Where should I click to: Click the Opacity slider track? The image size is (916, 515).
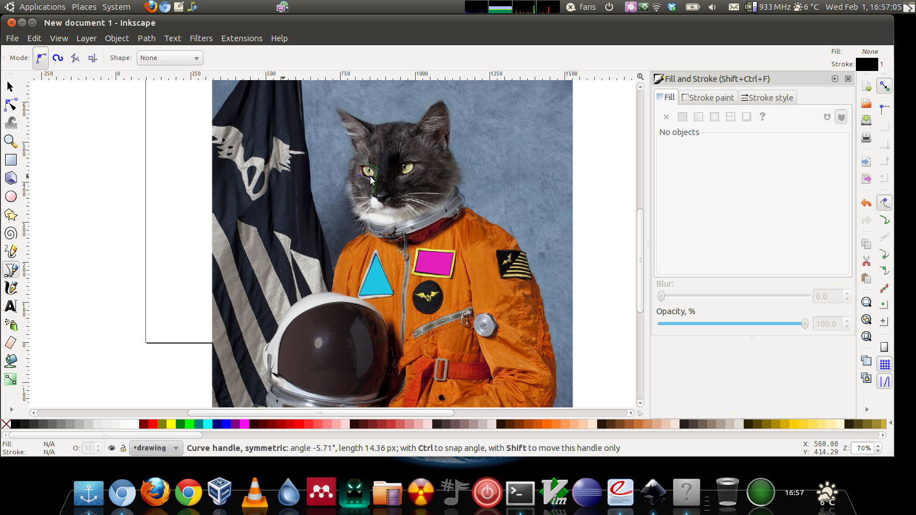click(x=730, y=324)
